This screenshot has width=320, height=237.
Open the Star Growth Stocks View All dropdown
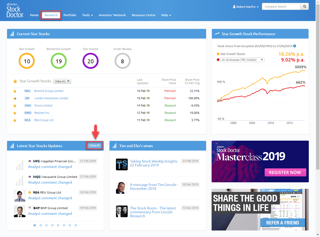62,81
